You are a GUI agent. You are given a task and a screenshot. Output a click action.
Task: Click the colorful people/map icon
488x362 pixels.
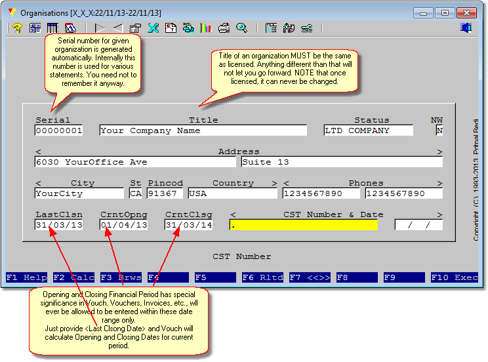[x=289, y=28]
